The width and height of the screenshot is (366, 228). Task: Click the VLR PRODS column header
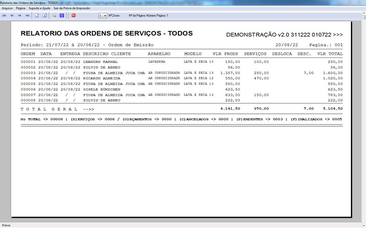[x=225, y=54]
